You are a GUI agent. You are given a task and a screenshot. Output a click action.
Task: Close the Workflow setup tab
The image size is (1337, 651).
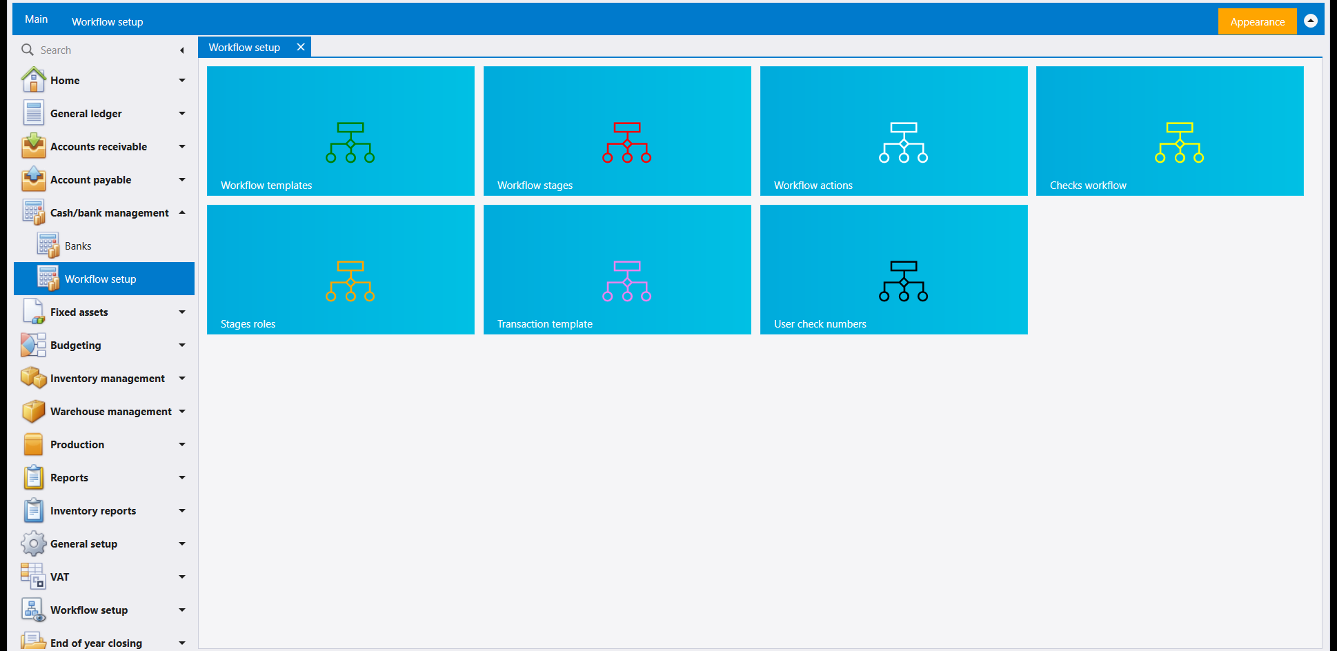pyautogui.click(x=301, y=47)
